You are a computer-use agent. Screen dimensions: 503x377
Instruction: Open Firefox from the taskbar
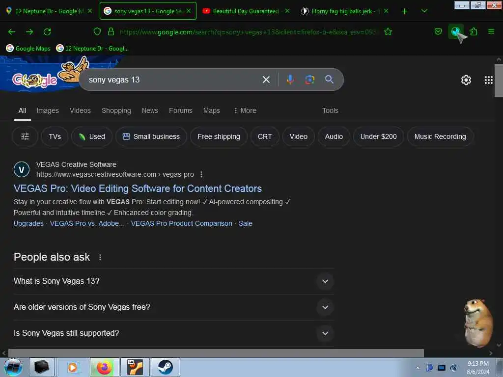click(105, 367)
